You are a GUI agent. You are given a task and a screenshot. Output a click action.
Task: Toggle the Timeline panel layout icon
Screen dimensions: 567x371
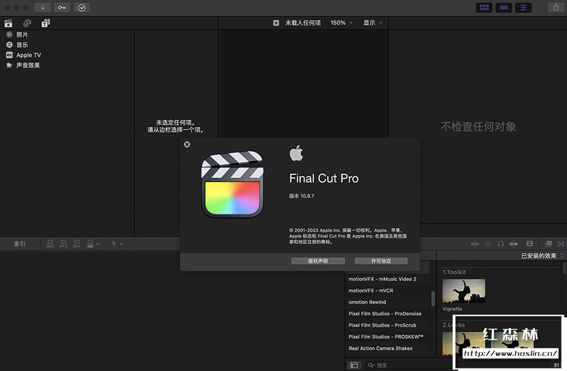pos(503,8)
